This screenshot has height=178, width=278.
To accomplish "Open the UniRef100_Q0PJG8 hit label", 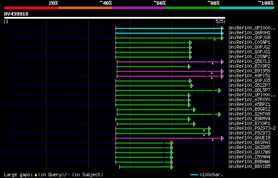I will pos(249,37).
